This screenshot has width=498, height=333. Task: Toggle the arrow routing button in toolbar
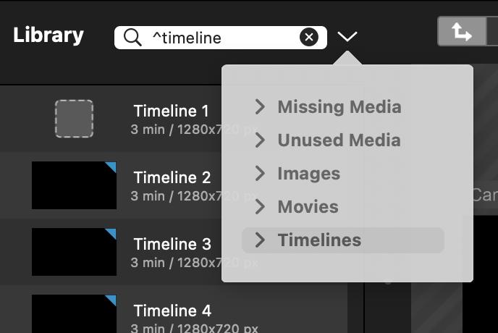pyautogui.click(x=461, y=33)
